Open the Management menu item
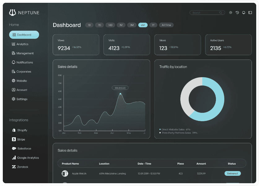The height and width of the screenshot is (186, 259). 25,53
